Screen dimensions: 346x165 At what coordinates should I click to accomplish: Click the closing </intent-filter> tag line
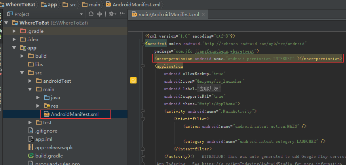193,149
